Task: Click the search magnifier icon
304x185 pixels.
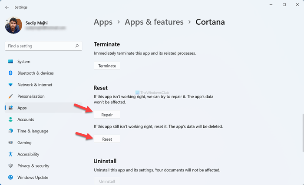Action: [77, 46]
